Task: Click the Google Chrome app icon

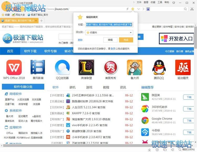Action: pyautogui.click(x=145, y=120)
